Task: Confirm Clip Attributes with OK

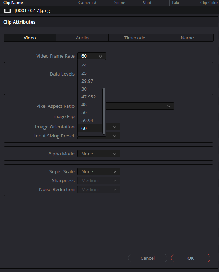Action: click(191, 258)
